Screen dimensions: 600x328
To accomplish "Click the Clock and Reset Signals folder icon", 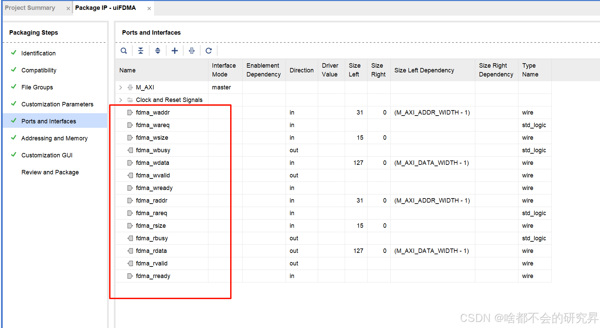I will [x=130, y=100].
